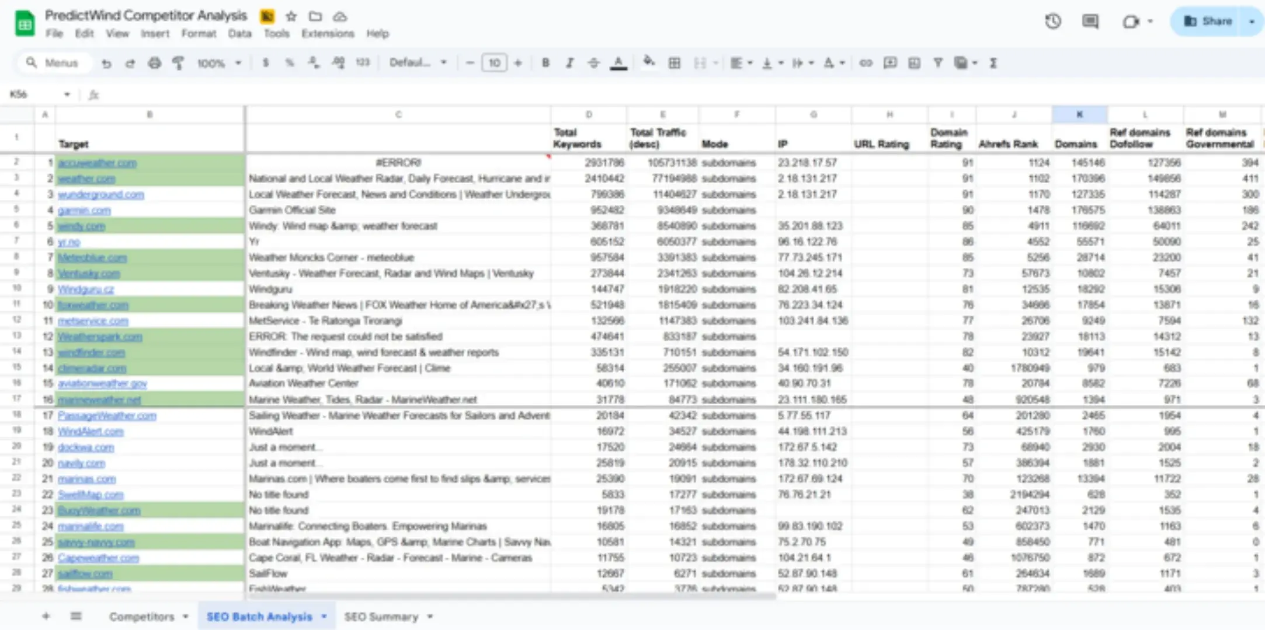Viewport: 1265px width, 630px height.
Task: Click the Version history clock icon
Action: (1054, 22)
